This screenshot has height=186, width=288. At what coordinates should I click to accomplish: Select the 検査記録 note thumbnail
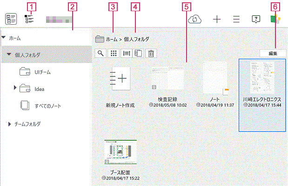167,78
